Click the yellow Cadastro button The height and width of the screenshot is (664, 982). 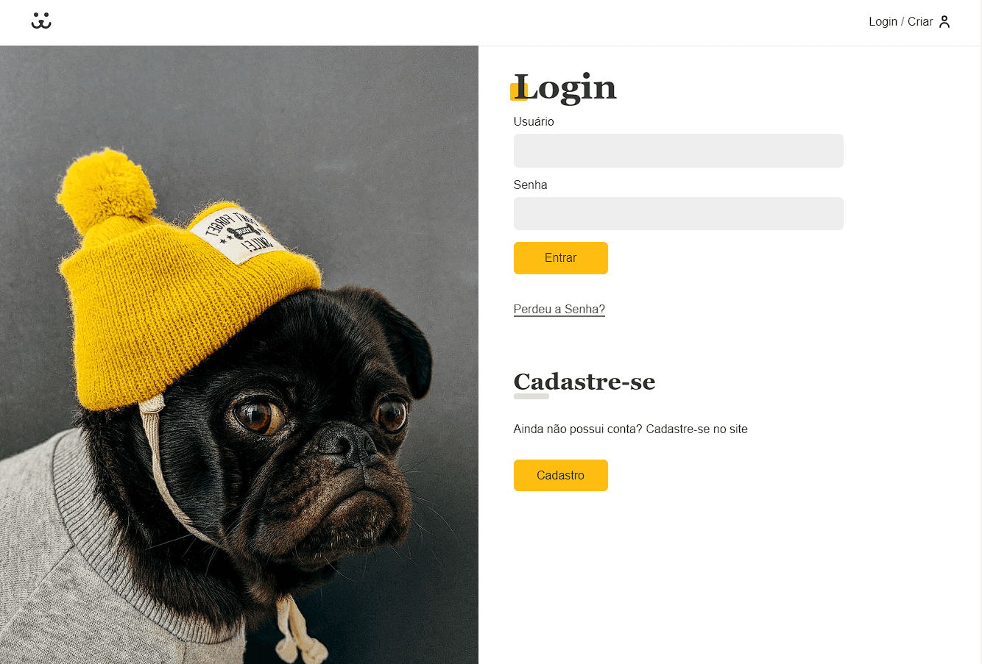pyautogui.click(x=560, y=475)
